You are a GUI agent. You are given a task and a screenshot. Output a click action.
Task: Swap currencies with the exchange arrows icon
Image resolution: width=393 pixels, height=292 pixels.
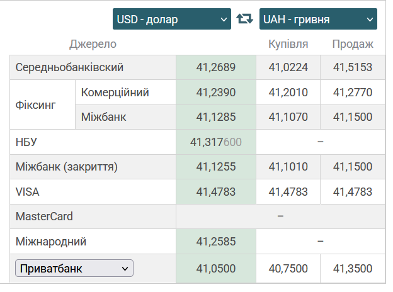245,19
